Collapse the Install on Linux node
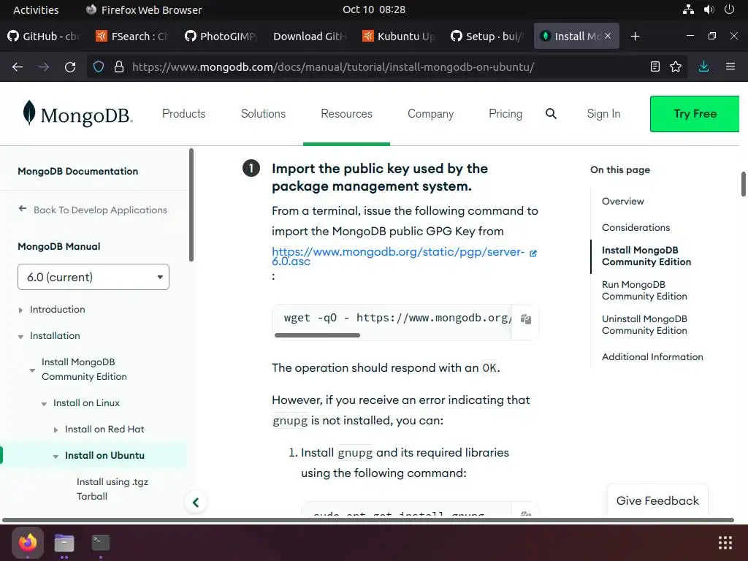 44,403
